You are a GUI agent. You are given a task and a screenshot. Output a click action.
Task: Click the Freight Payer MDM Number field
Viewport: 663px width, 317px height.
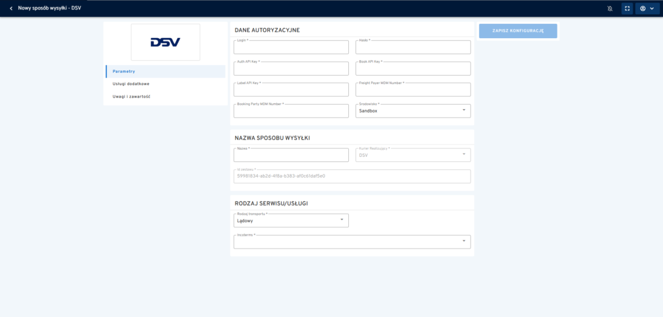pyautogui.click(x=413, y=90)
